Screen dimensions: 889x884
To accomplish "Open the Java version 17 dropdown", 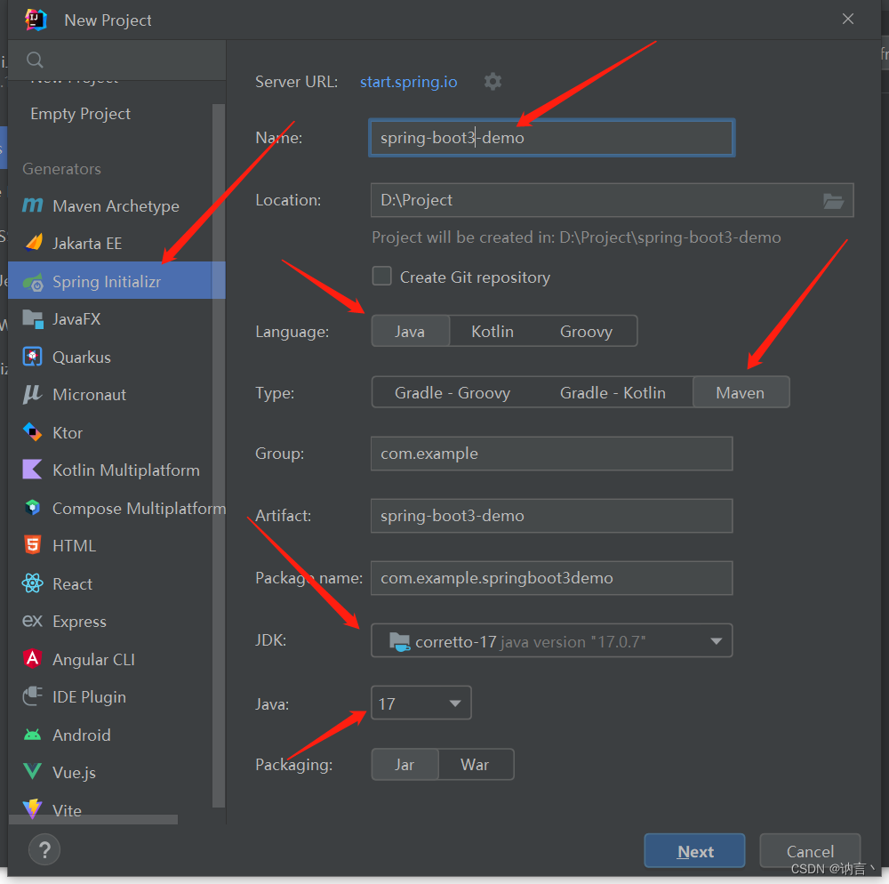I will pyautogui.click(x=420, y=703).
